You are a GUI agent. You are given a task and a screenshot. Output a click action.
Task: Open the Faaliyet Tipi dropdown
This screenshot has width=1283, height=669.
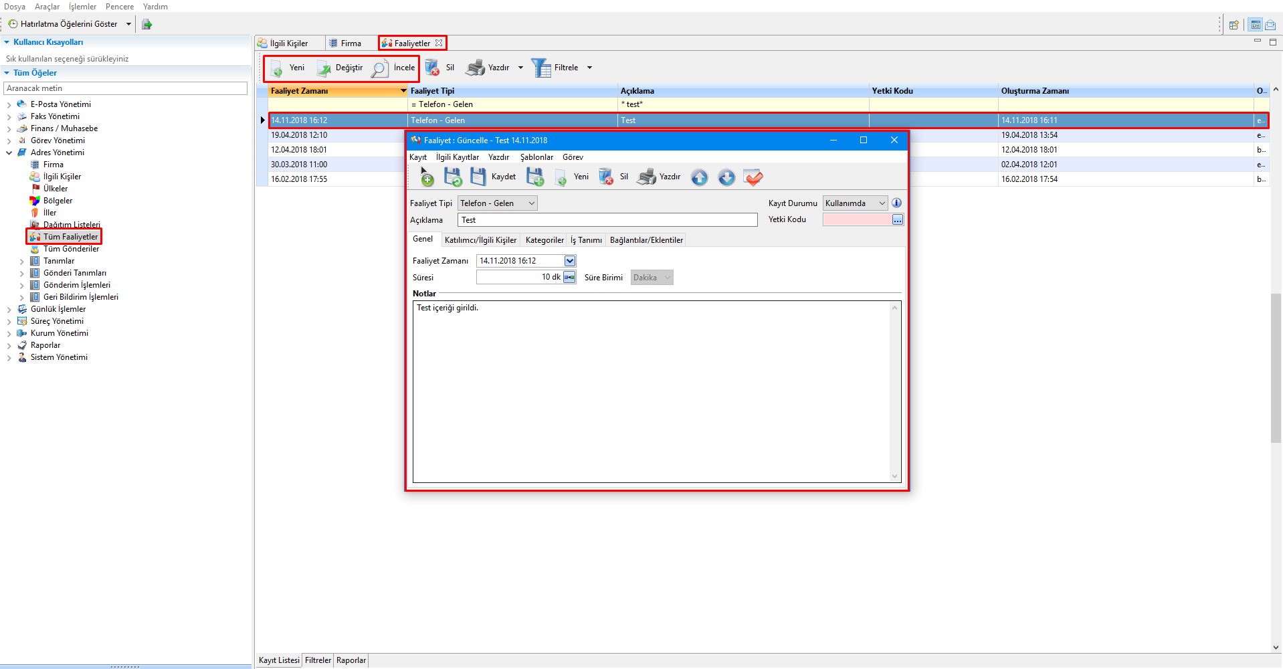tap(532, 203)
